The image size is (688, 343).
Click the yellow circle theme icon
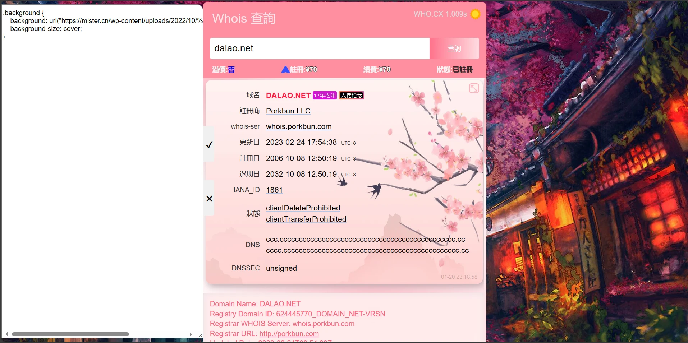[475, 14]
